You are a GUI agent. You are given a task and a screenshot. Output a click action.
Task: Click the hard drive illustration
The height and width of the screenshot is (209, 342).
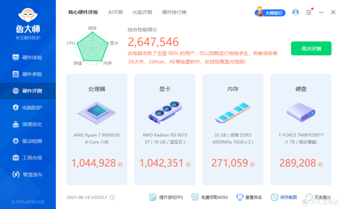point(301,112)
